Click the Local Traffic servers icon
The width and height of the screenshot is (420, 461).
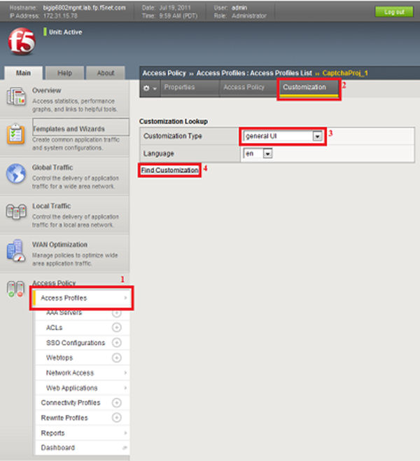tap(16, 212)
